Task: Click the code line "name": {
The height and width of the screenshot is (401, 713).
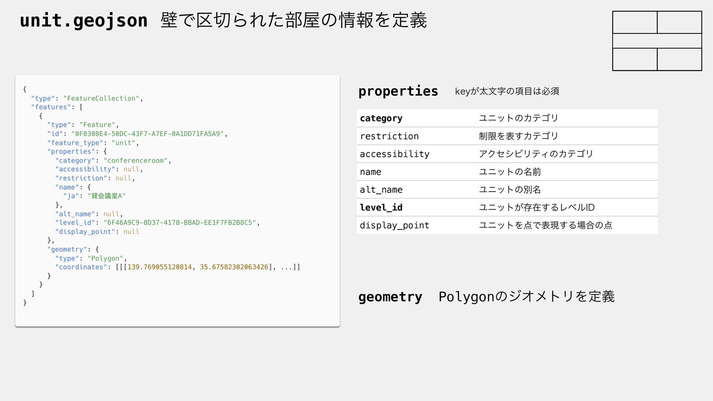Action: tap(73, 187)
